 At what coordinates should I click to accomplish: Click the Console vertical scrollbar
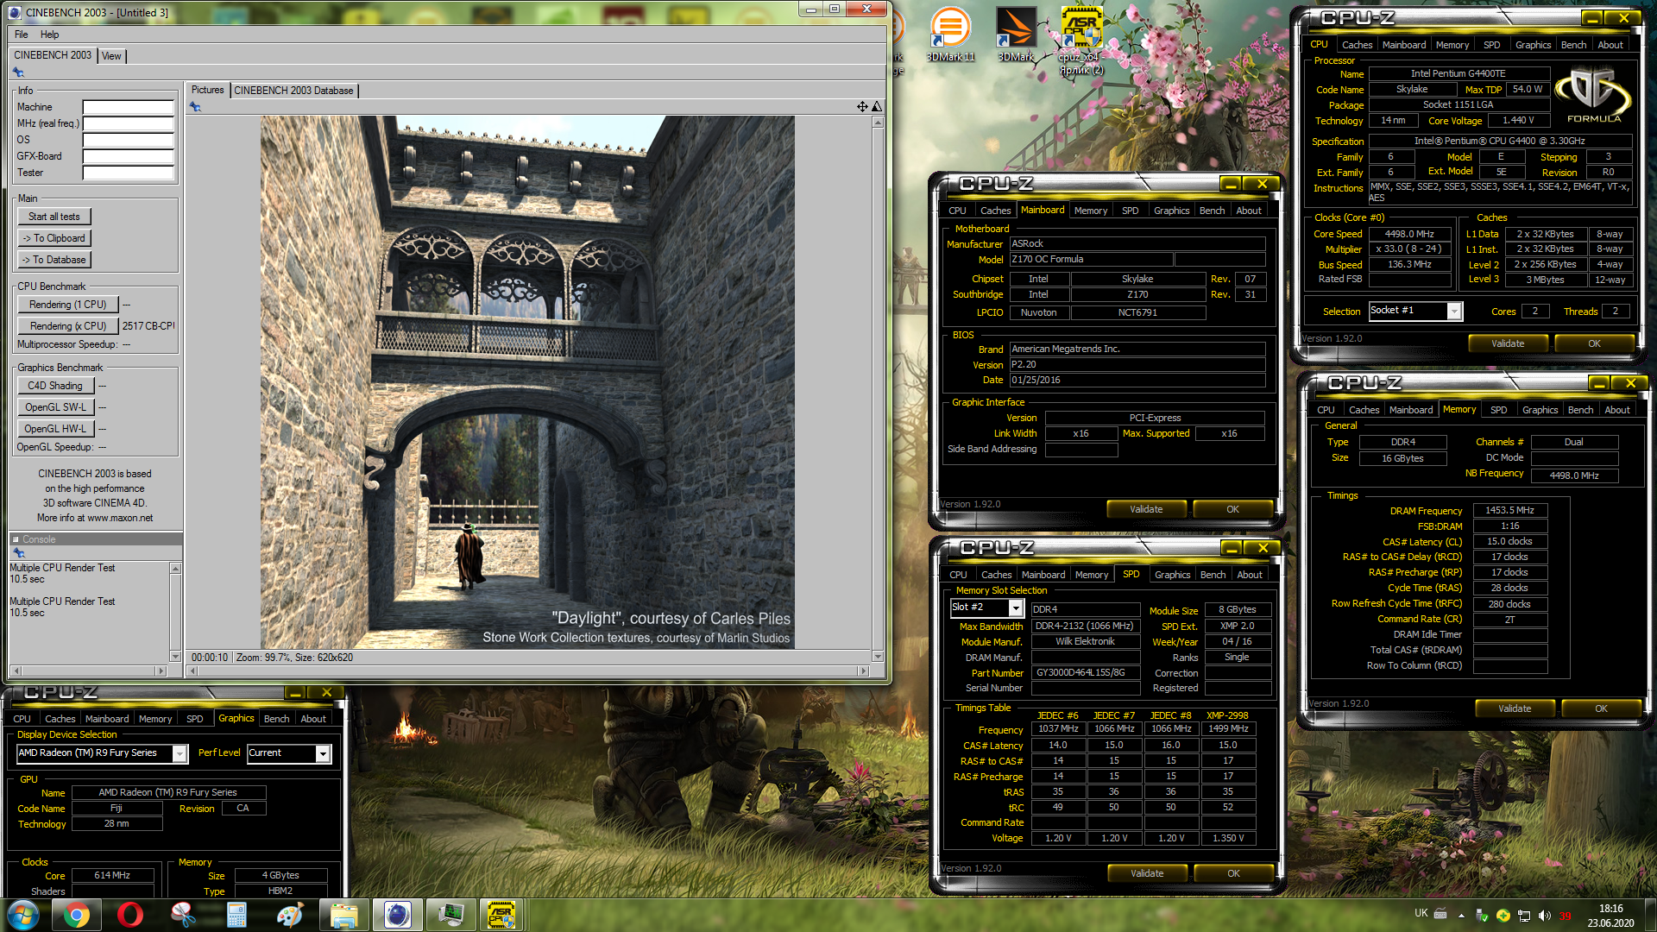[x=175, y=613]
